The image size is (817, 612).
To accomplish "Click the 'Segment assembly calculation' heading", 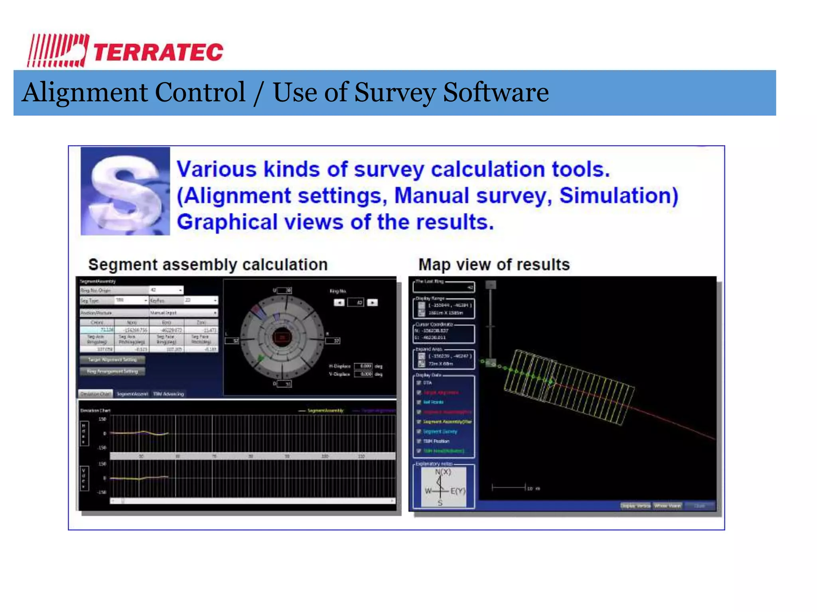I will pyautogui.click(x=208, y=265).
